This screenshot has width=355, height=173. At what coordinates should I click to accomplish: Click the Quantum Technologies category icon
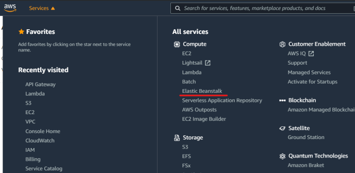[282, 156]
